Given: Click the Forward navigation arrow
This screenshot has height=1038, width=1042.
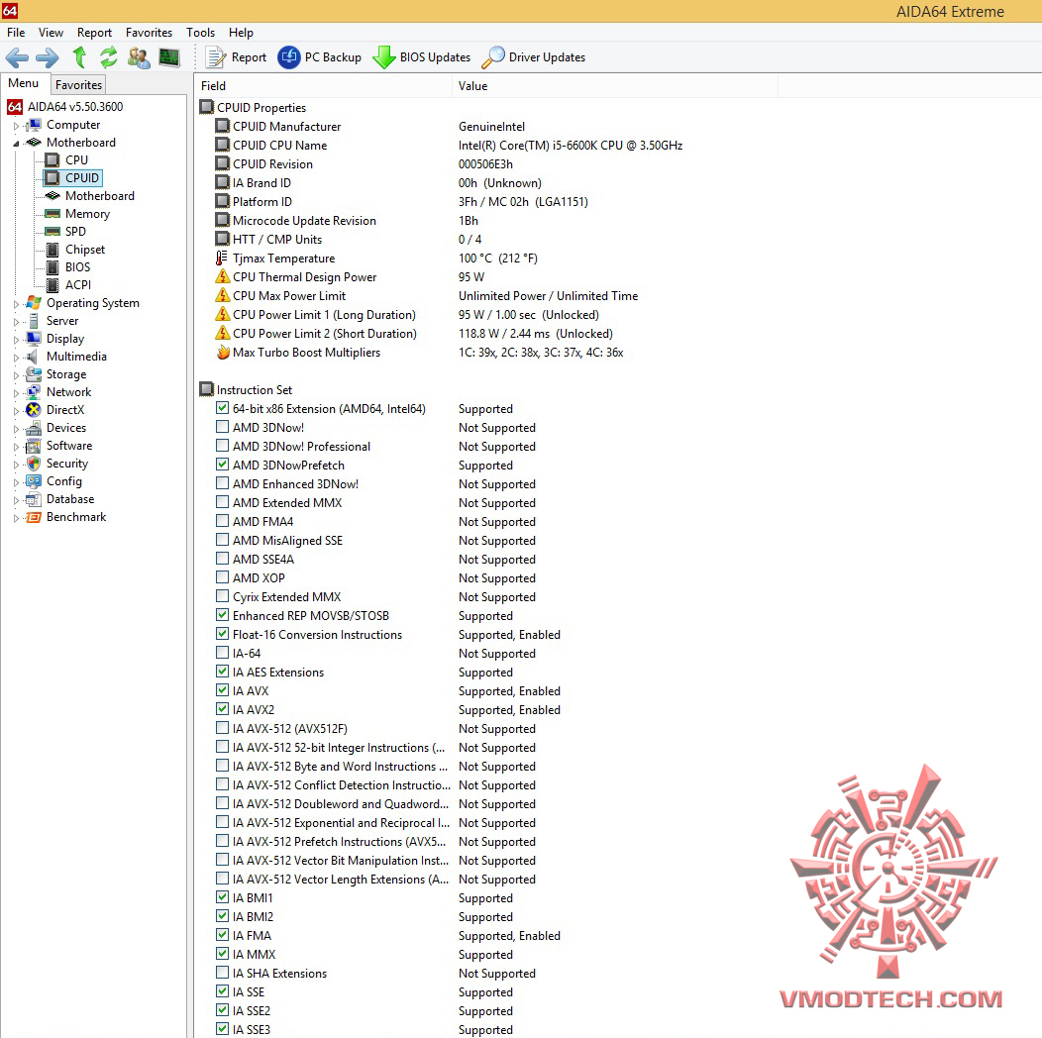Looking at the screenshot, I should click(x=48, y=57).
